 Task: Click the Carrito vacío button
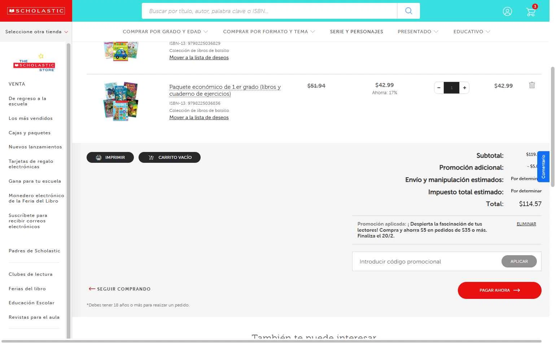tap(170, 157)
